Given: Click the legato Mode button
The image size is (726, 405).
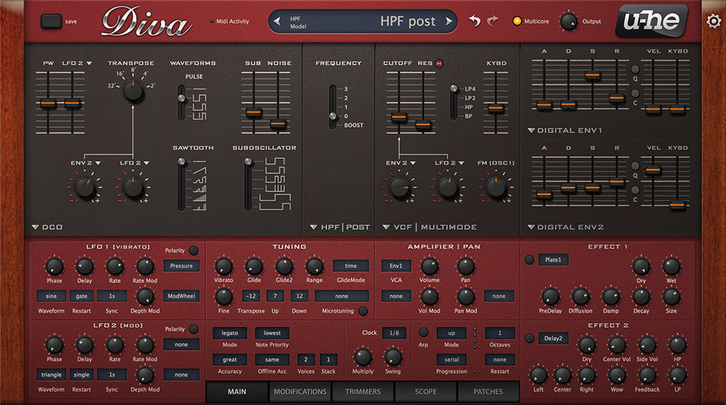Looking at the screenshot, I should 229,333.
